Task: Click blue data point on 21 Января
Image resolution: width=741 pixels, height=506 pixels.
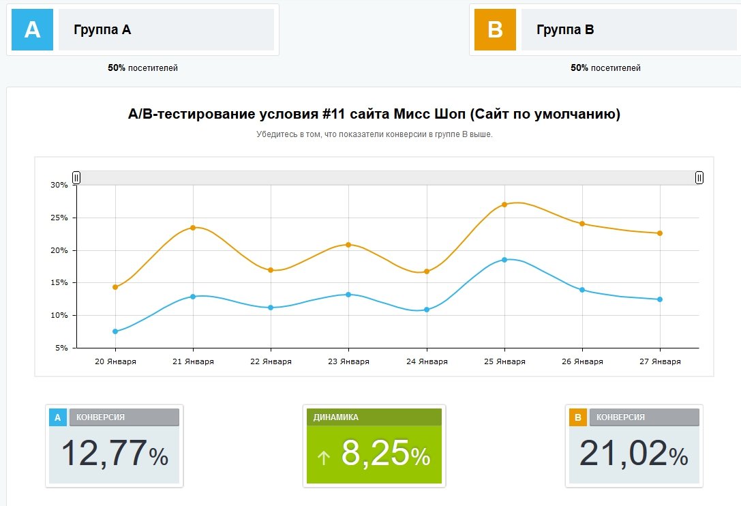Action: click(193, 297)
